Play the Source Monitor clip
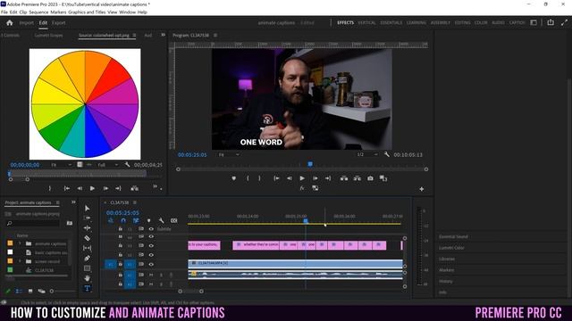572x321 pixels. click(92, 188)
